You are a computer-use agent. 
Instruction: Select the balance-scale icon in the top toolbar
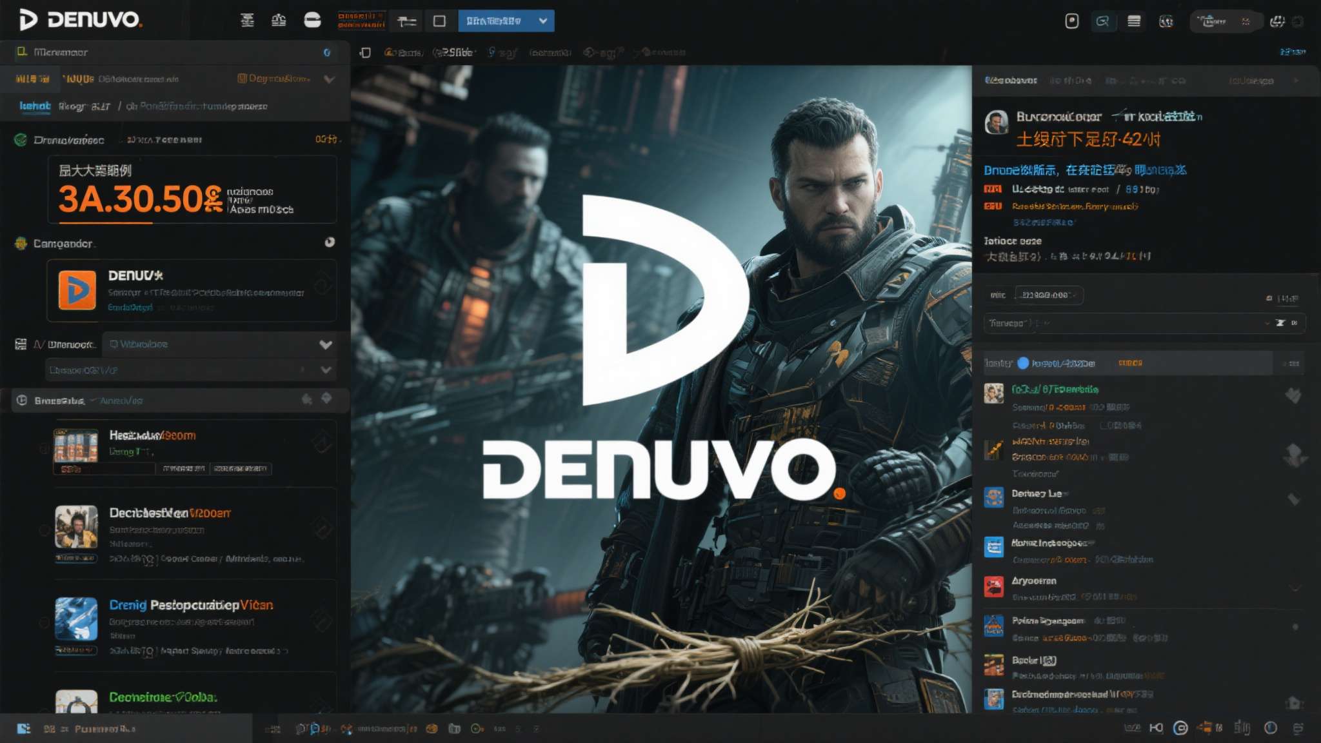point(279,21)
